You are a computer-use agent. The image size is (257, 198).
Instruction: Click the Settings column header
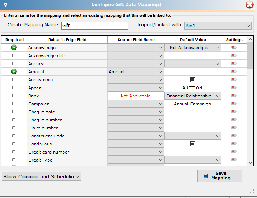tap(234, 40)
